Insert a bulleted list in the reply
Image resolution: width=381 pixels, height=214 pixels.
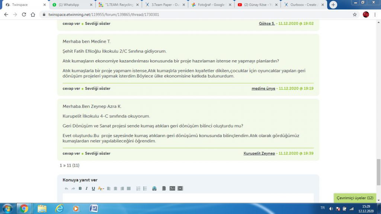[x=145, y=189]
